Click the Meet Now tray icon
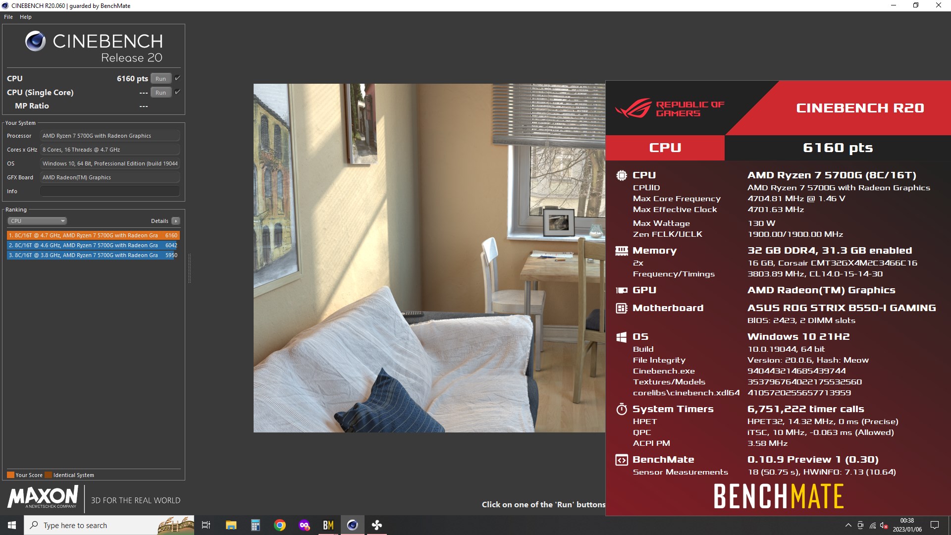 [x=860, y=525]
